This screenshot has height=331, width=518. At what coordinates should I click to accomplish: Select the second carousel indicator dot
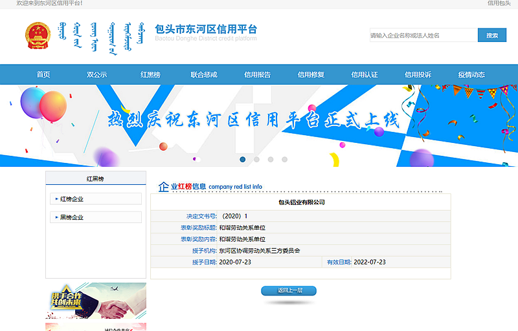click(x=256, y=159)
